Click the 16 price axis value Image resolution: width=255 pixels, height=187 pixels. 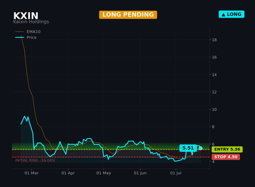point(214,57)
